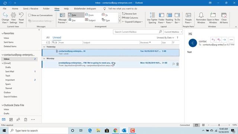
Task: Open the Change View dropdown
Action: point(5,18)
